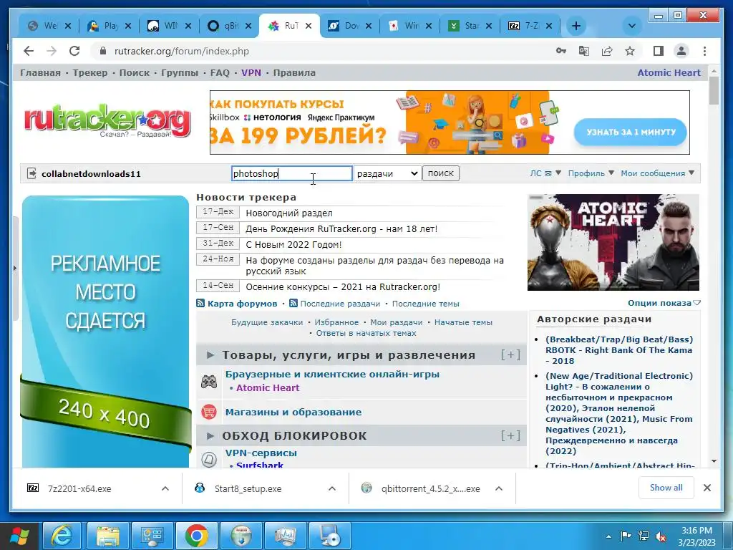
Task: Open Правила in top menu
Action: pos(294,72)
